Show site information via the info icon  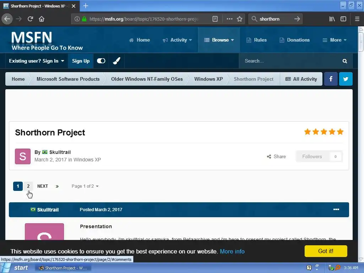(77, 19)
